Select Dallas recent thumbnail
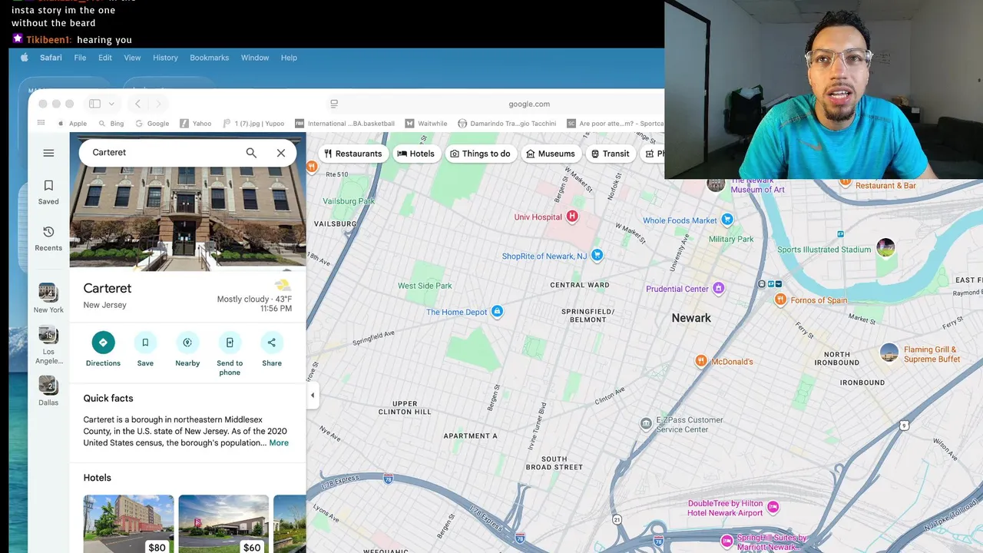This screenshot has width=983, height=553. tap(48, 391)
